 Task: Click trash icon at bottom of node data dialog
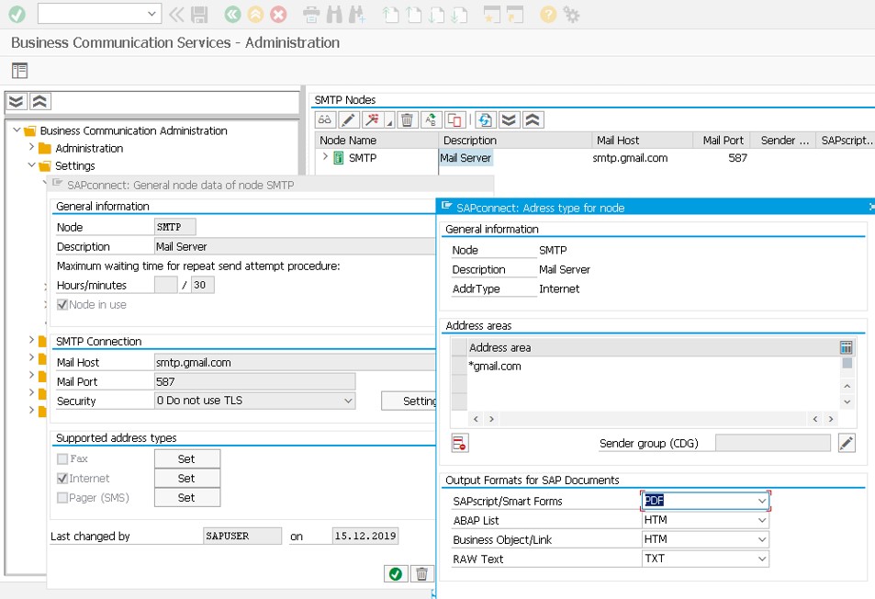[x=421, y=574]
